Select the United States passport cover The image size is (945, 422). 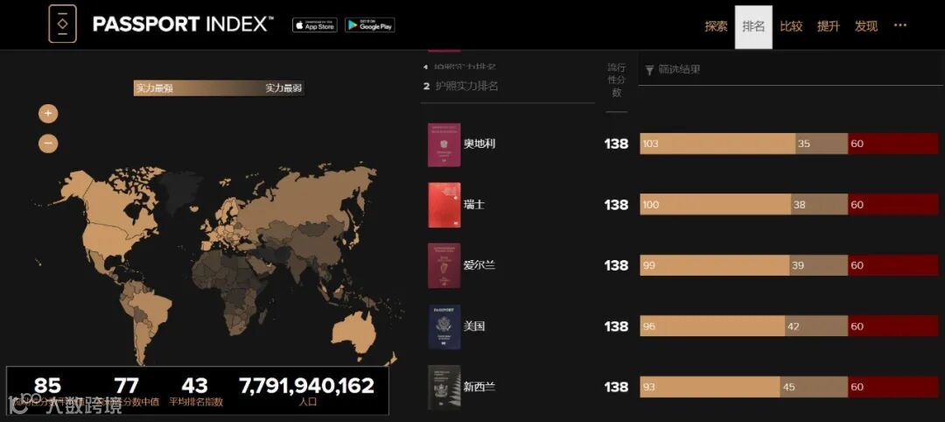click(x=444, y=327)
